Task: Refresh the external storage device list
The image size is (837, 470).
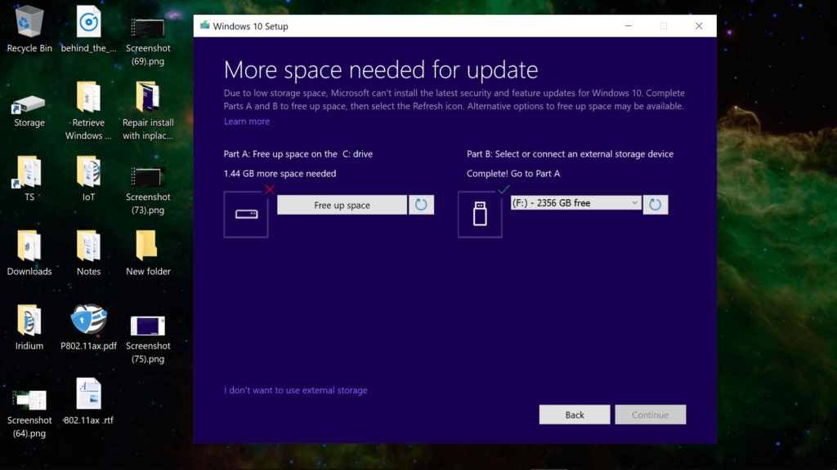Action: [656, 204]
